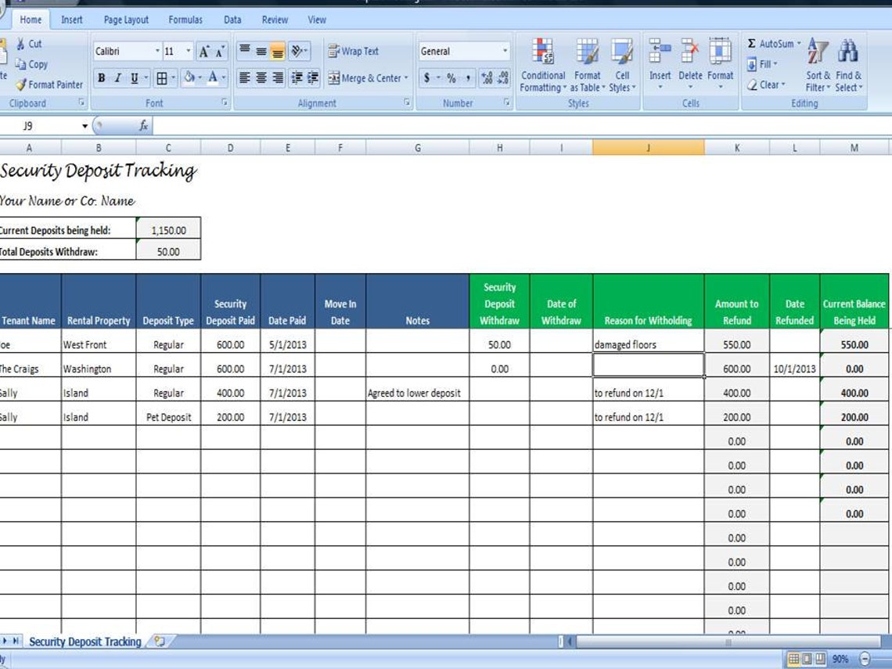Image resolution: width=892 pixels, height=669 pixels.
Task: Open Conditional Formatting menu
Action: point(543,66)
